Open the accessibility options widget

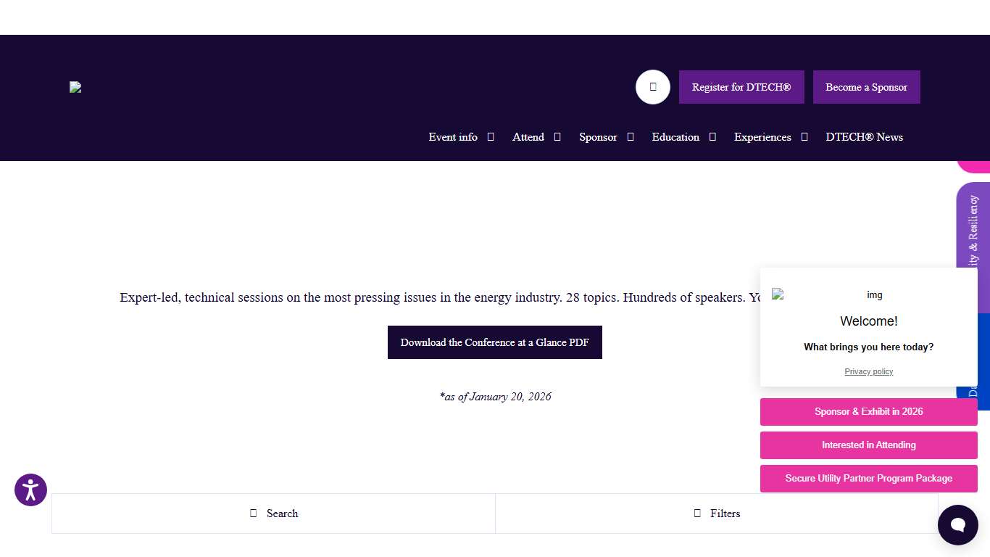pyautogui.click(x=30, y=490)
